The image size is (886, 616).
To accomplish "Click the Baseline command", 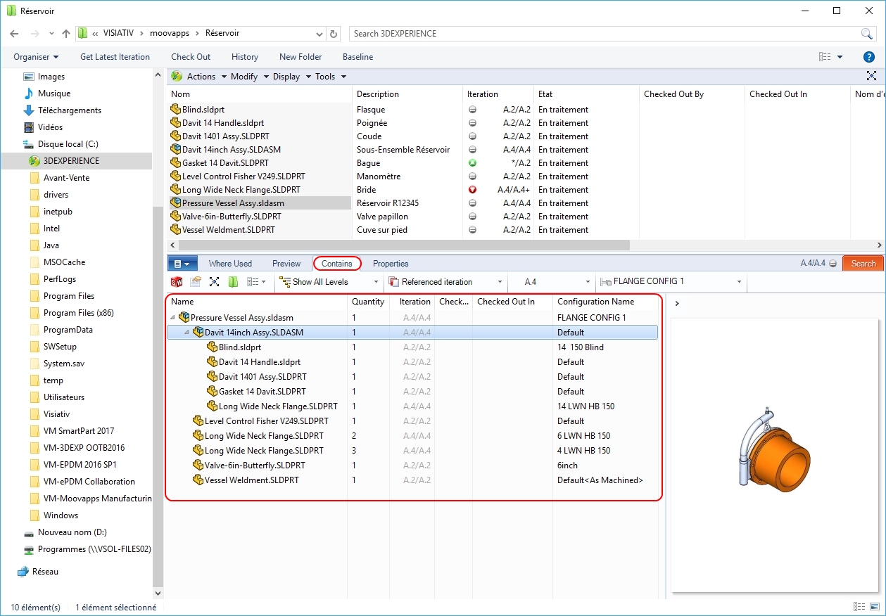I will 358,57.
